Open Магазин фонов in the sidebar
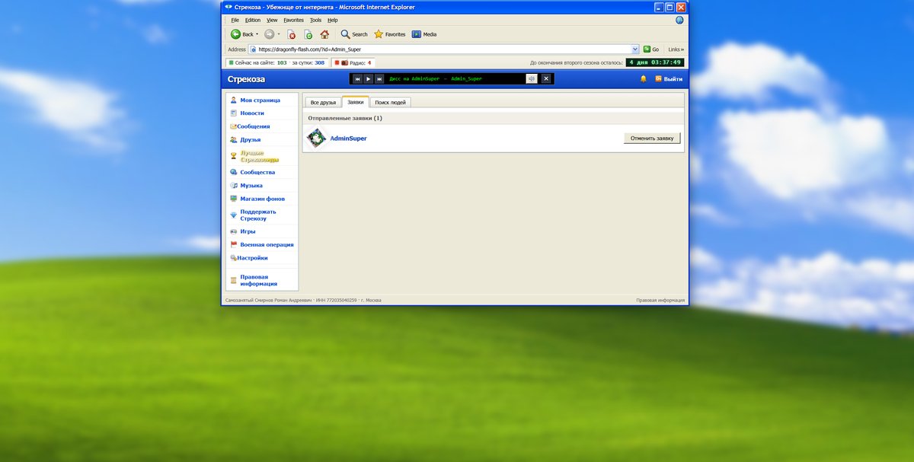This screenshot has width=914, height=462. 263,199
